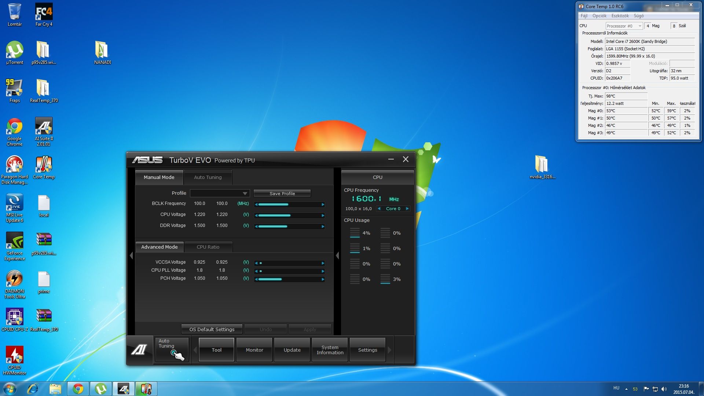This screenshot has width=704, height=396.
Task: Decrease CPU Voltage with left arrow
Action: tap(256, 216)
